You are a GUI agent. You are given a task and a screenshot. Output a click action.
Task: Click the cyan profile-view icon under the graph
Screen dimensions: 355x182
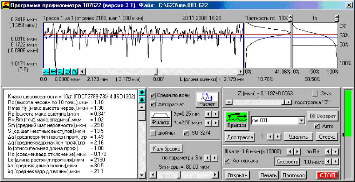(x=46, y=72)
